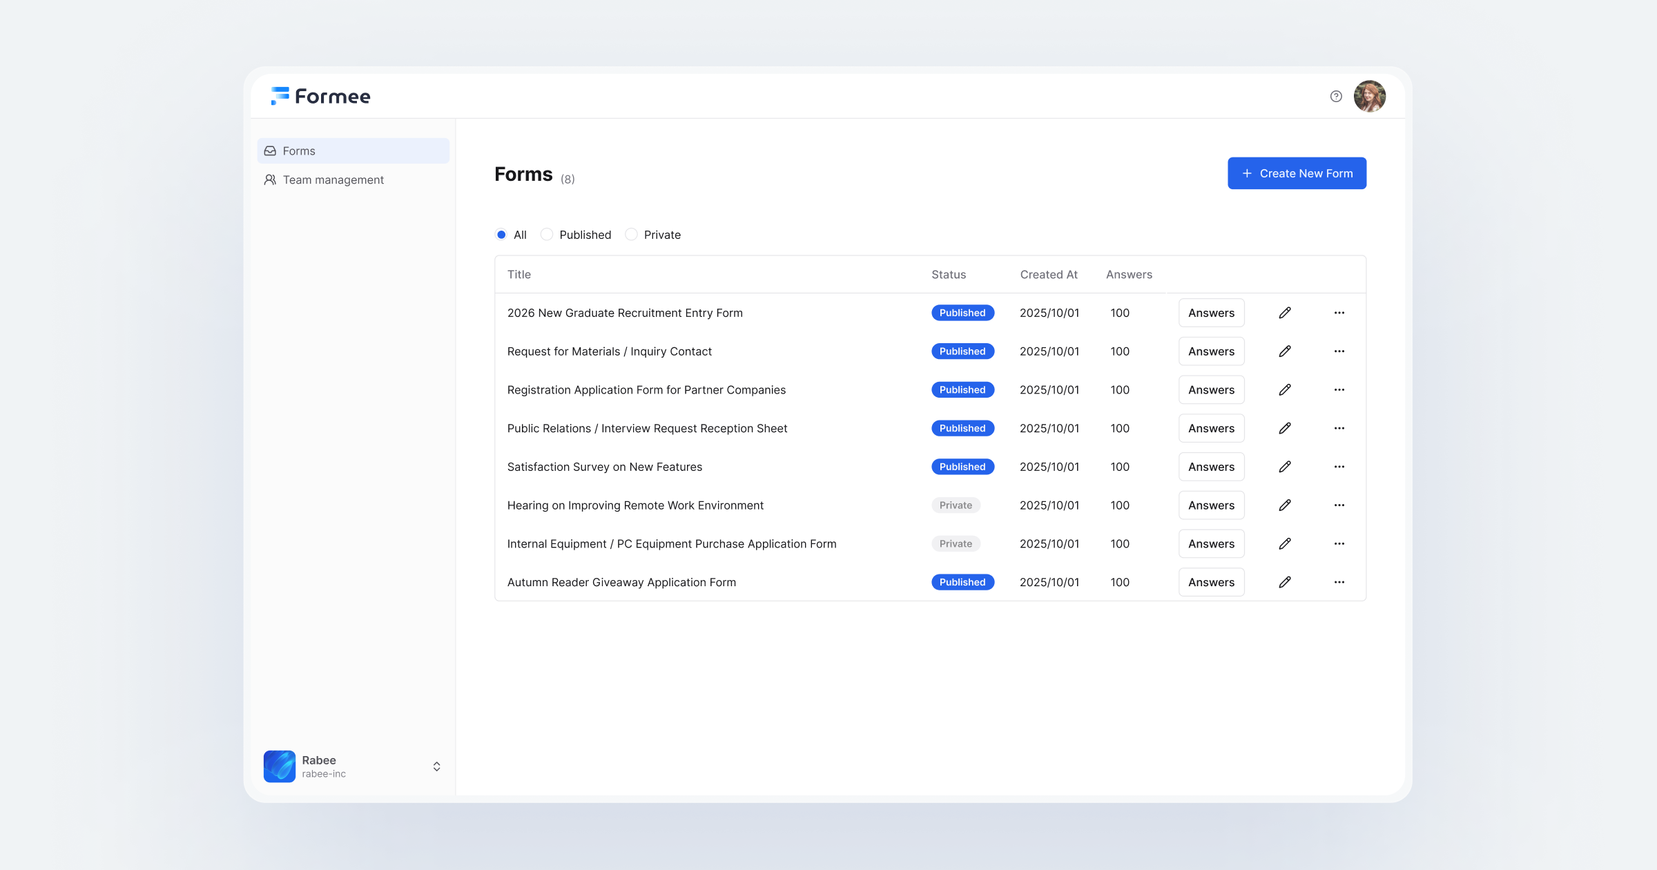Edit the 2026 New Graduate Recruitment form

coord(1285,313)
